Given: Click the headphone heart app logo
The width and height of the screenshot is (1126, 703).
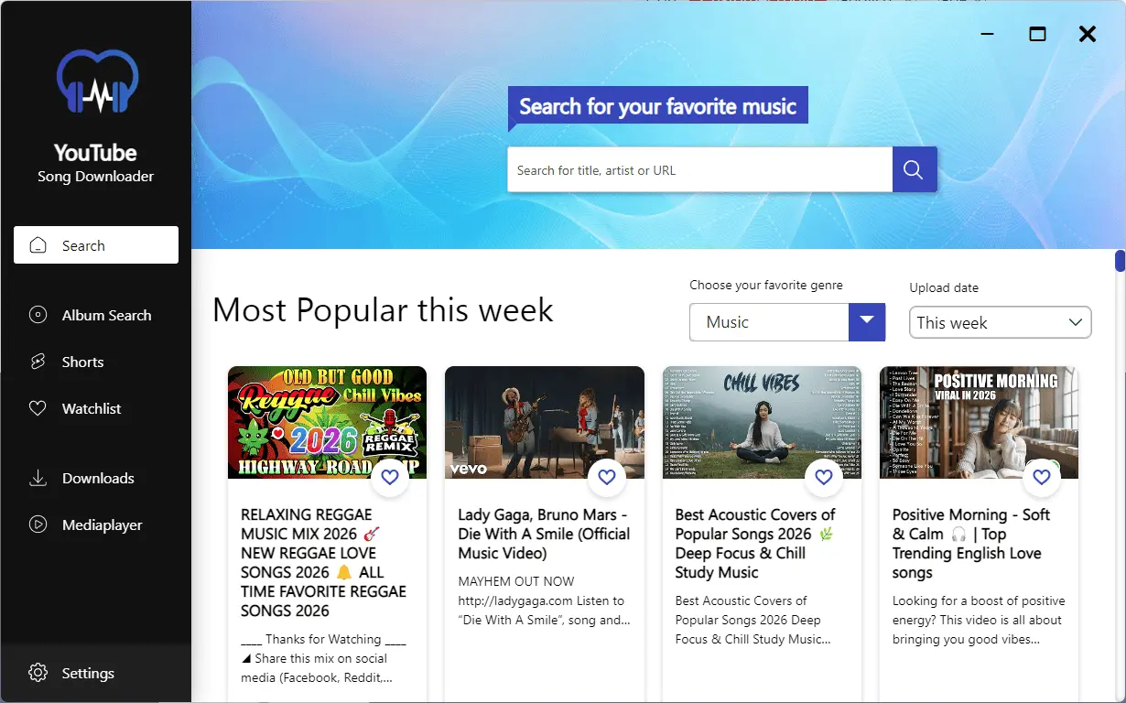Looking at the screenshot, I should click(96, 82).
